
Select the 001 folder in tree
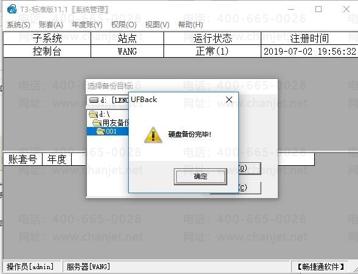(108, 131)
